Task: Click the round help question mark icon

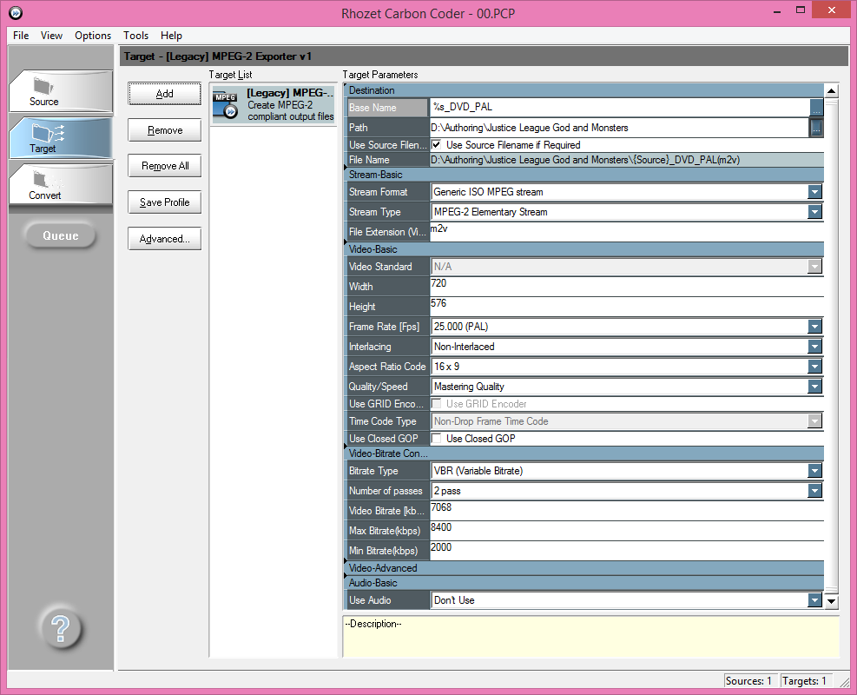Action: pyautogui.click(x=61, y=628)
